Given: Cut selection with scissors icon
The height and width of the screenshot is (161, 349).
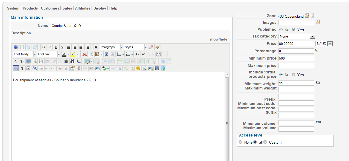Looking at the screenshot, I should pyautogui.click(x=85, y=54).
